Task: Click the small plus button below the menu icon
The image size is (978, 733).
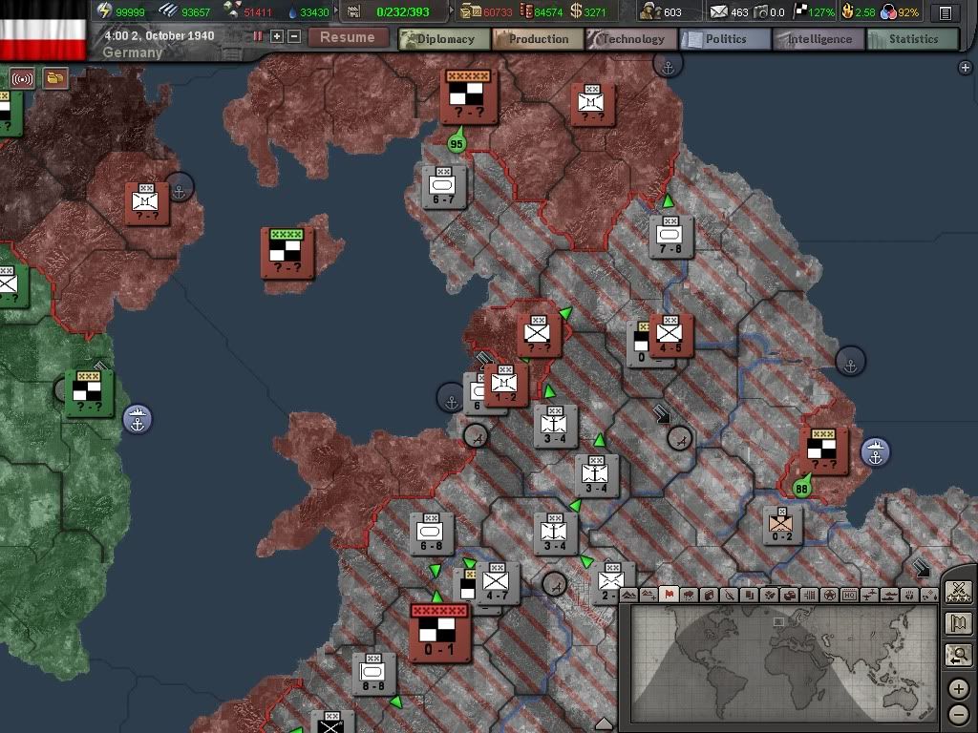Action: 965,68
